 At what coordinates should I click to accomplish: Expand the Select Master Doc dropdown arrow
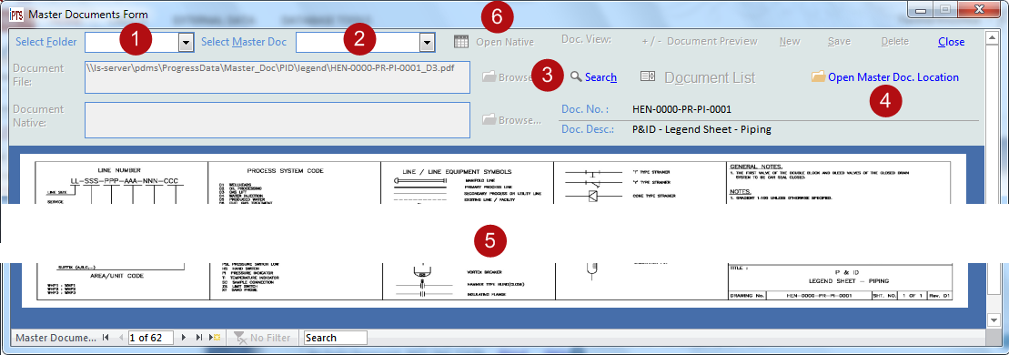[x=426, y=43]
